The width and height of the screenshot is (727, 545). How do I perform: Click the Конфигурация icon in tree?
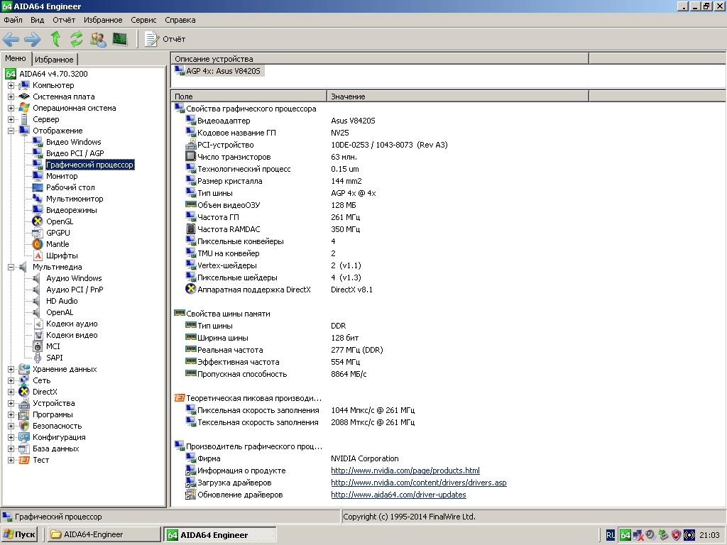pyautogui.click(x=24, y=437)
